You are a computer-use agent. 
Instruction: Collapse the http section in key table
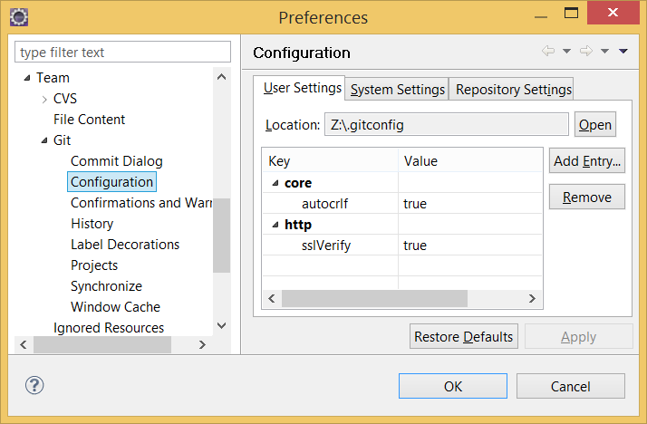pos(275,225)
